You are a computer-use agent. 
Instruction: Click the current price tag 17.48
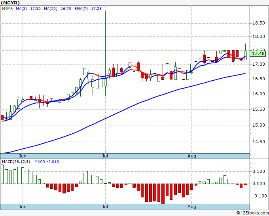point(258,53)
